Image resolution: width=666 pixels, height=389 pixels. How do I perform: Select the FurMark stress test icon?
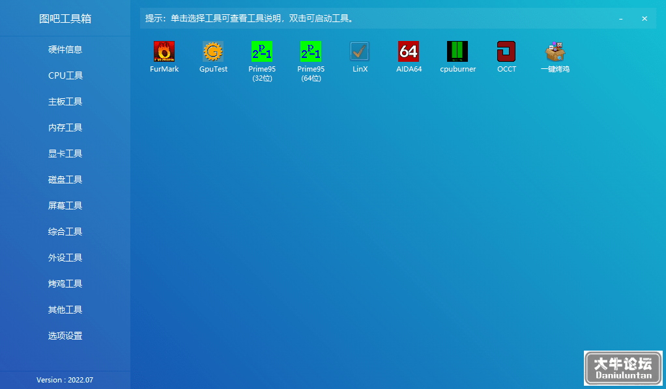[x=164, y=51]
